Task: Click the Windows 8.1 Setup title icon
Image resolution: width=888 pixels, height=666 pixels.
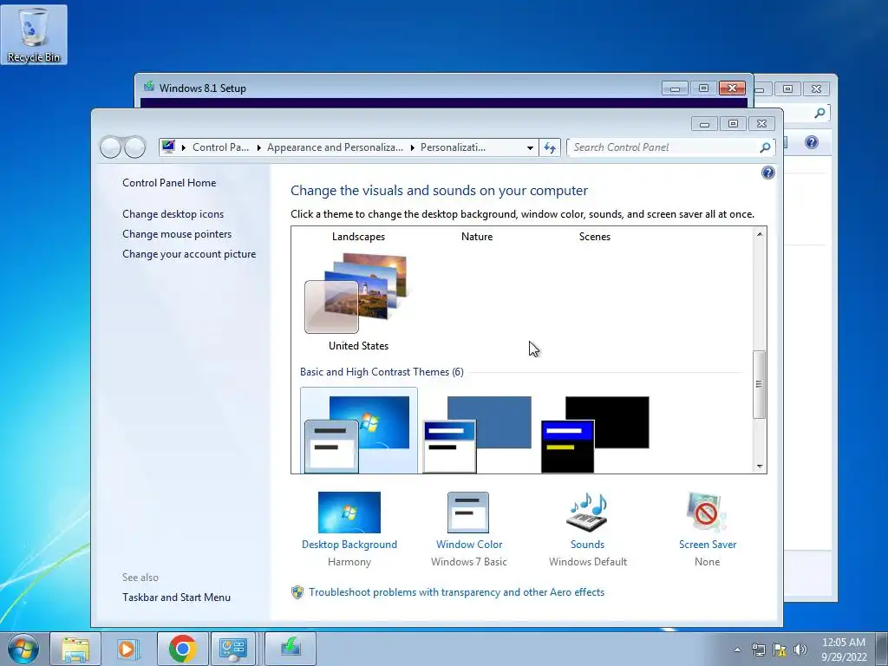Action: coord(149,87)
